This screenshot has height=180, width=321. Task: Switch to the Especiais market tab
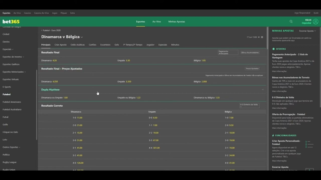click(x=163, y=45)
